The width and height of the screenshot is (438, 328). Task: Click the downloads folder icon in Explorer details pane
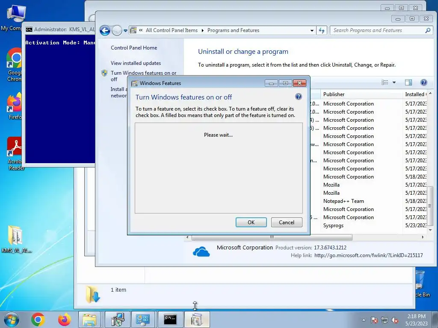click(x=93, y=294)
